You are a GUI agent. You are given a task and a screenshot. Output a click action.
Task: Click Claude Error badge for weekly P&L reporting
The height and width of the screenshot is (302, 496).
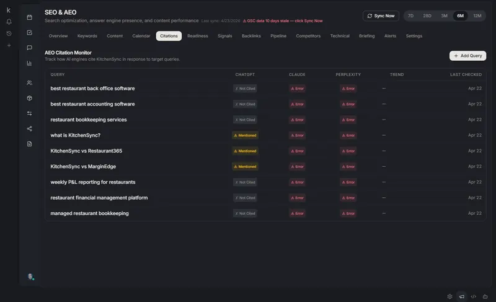click(x=297, y=182)
